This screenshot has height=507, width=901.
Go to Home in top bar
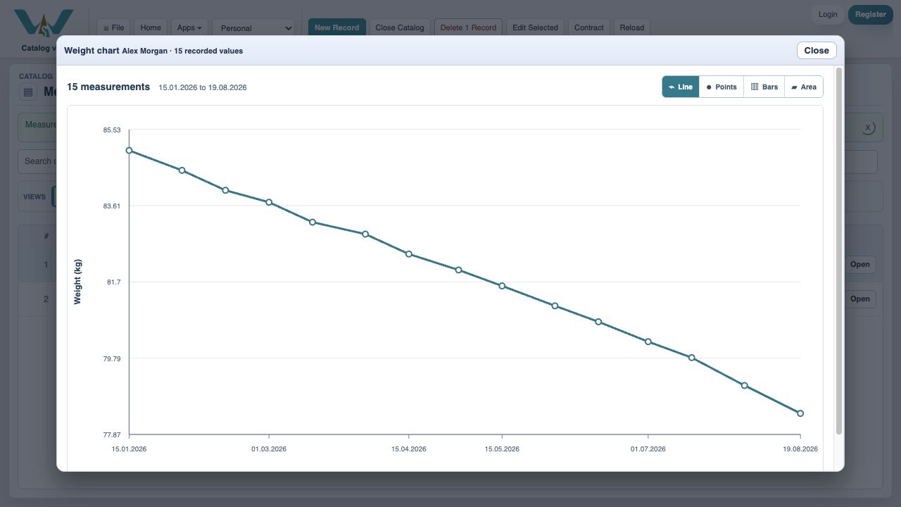point(151,27)
